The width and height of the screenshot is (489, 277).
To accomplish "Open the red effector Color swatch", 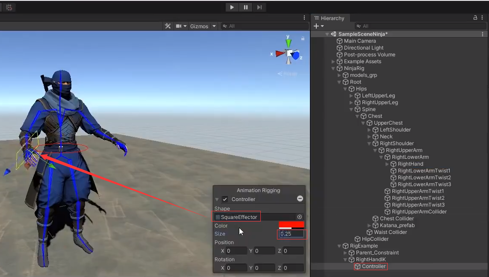I will [x=291, y=225].
